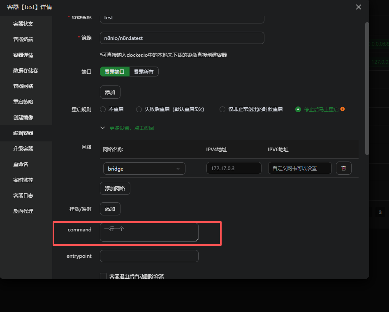The image size is (389, 312).
Task: Check the 容器退出后自动删除容器 checkbox
Action: pyautogui.click(x=103, y=276)
